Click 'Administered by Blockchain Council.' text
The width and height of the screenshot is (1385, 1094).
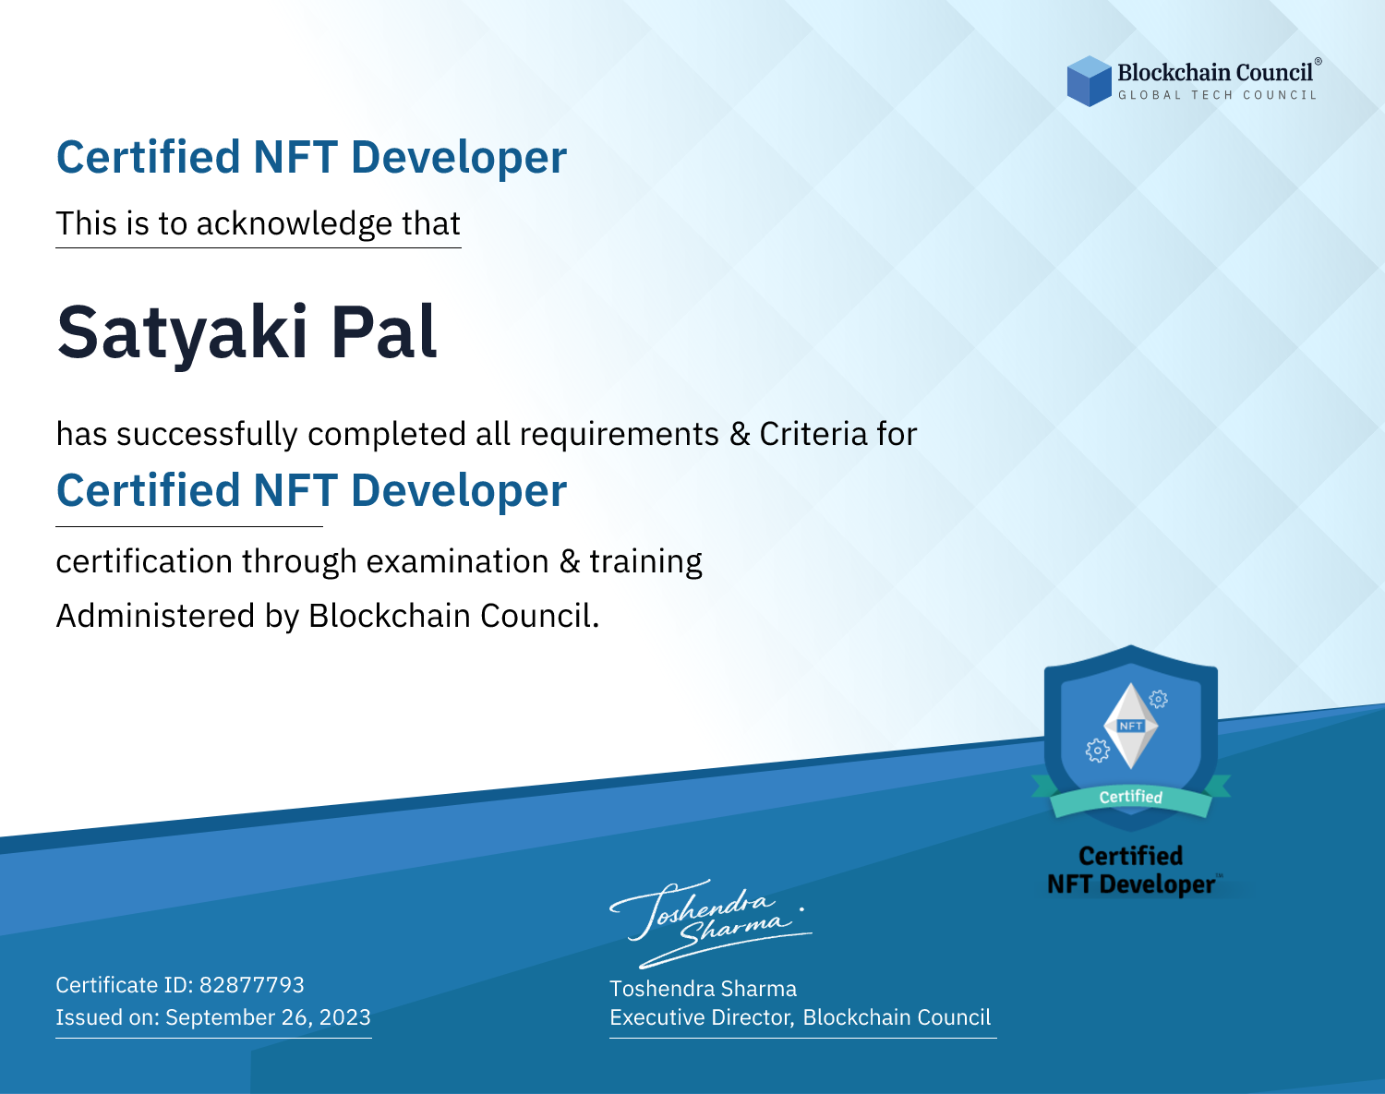(328, 616)
